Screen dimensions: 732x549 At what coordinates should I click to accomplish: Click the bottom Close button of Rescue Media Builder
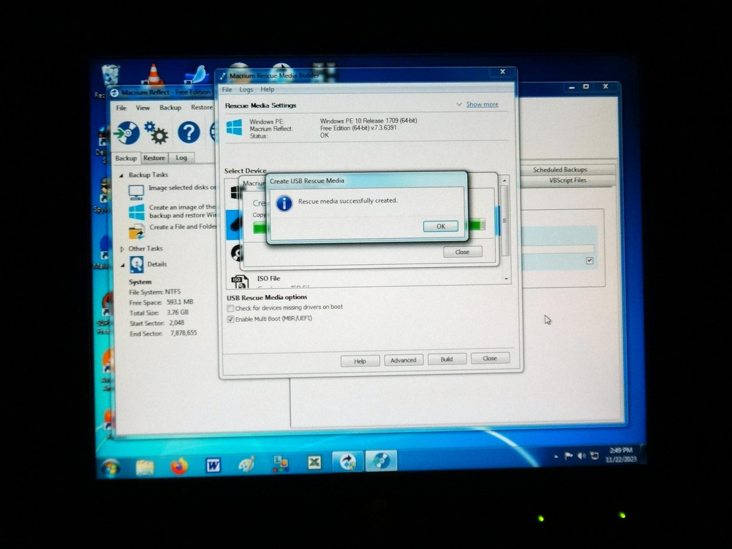click(x=490, y=358)
